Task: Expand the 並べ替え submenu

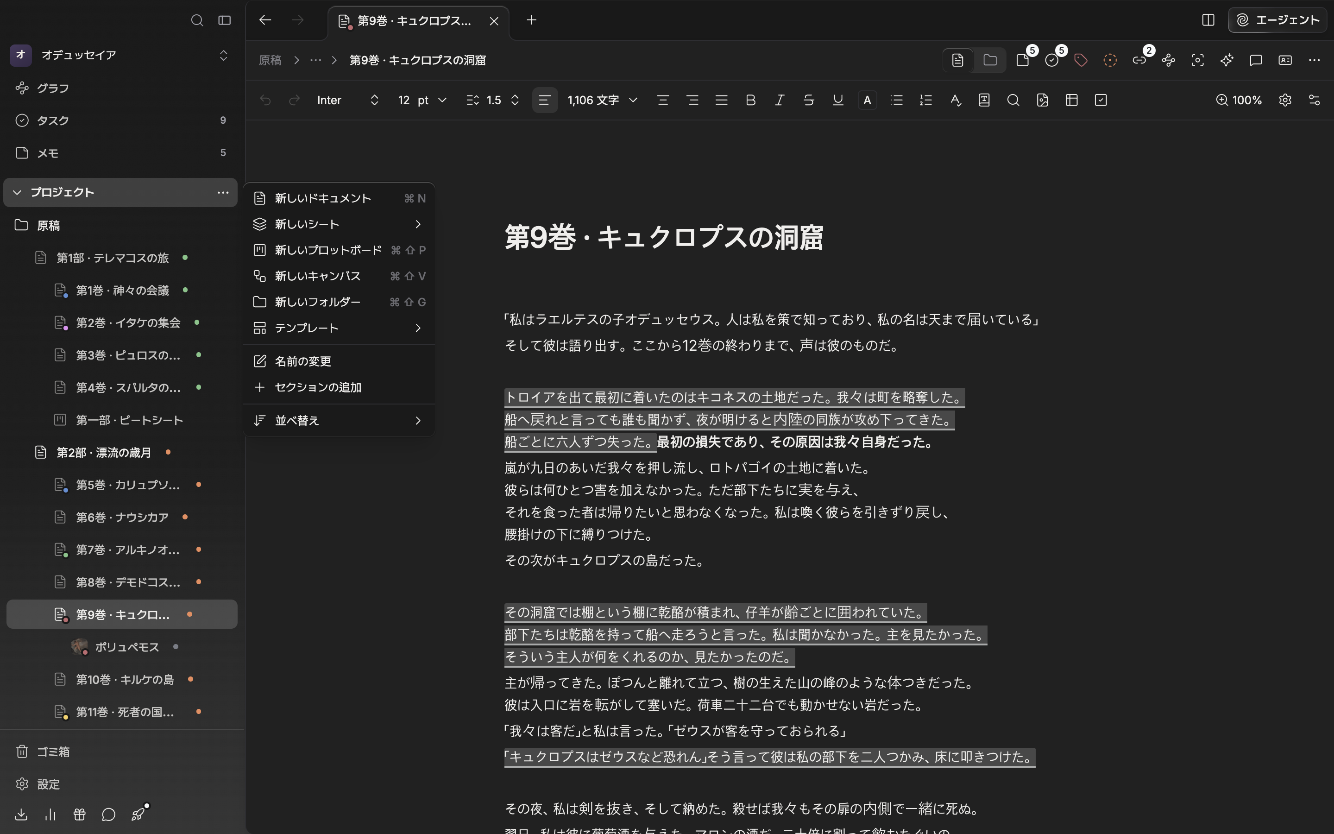Action: [339, 420]
